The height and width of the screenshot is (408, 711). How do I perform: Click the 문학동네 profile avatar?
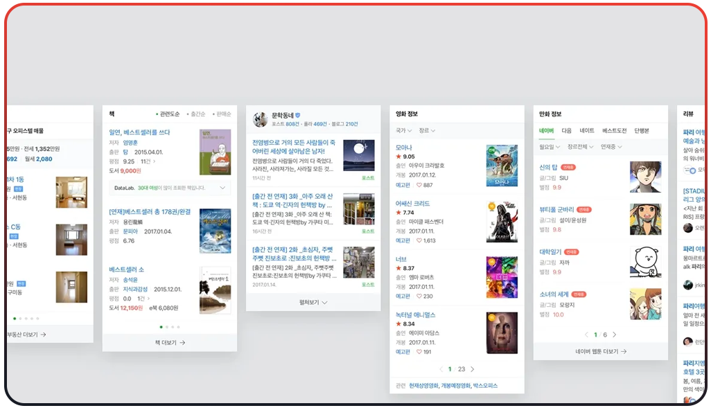pyautogui.click(x=262, y=119)
